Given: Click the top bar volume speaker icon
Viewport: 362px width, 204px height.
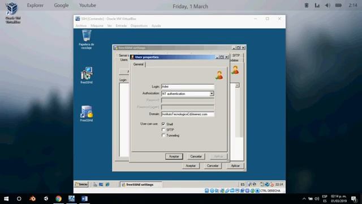Looking at the screenshot, I should coord(327,6).
